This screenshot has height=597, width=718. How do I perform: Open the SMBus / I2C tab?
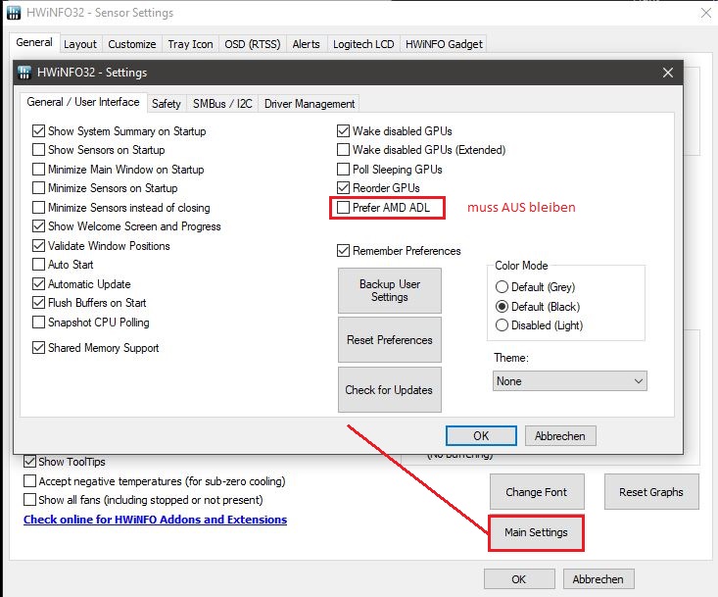pyautogui.click(x=222, y=104)
